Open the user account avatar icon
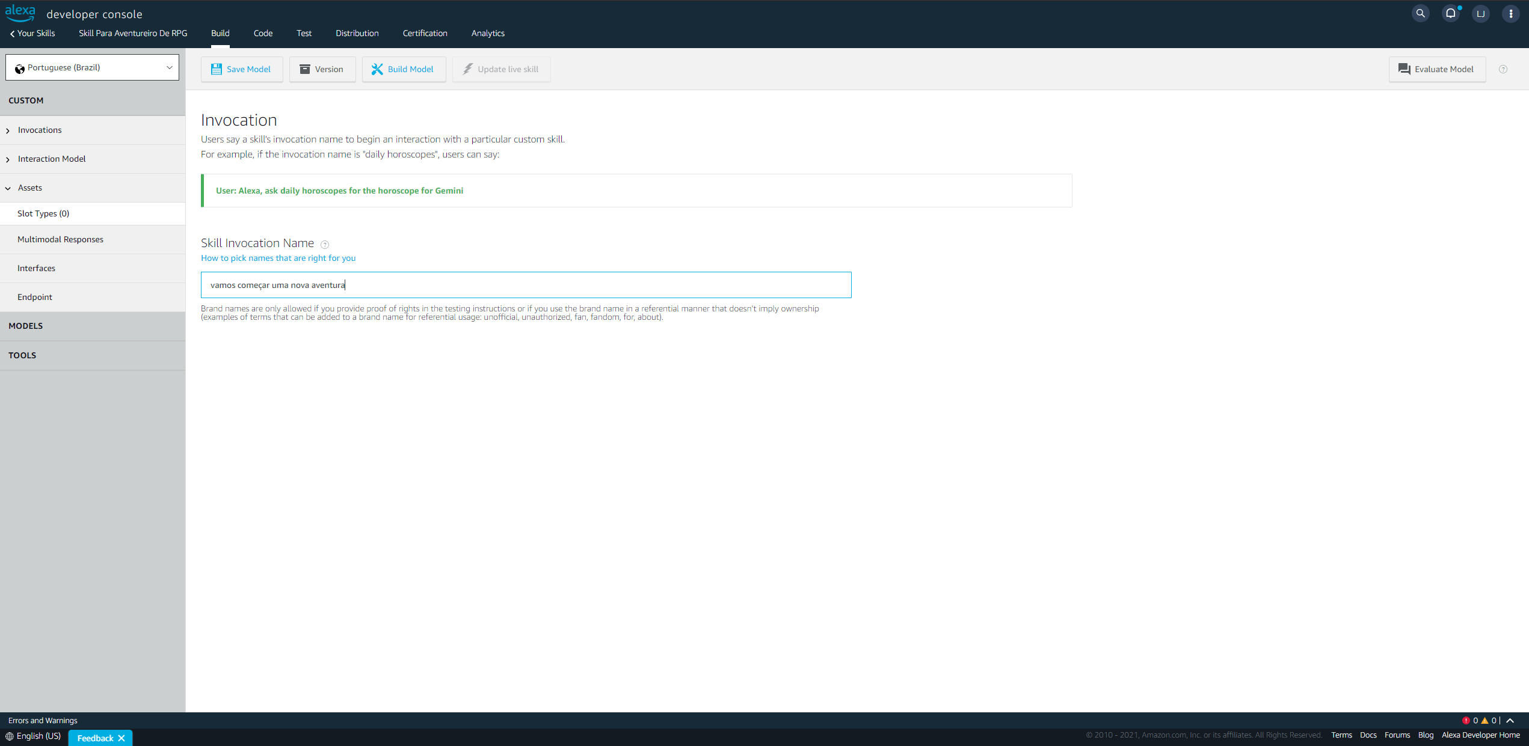Viewport: 1529px width, 746px height. (1480, 13)
